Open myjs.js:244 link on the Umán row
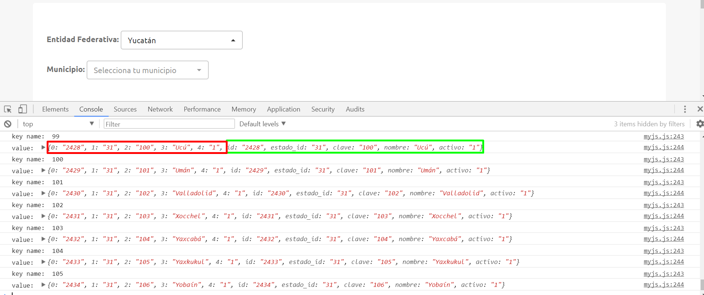Screen dimensions: 704x295 pyautogui.click(x=664, y=170)
